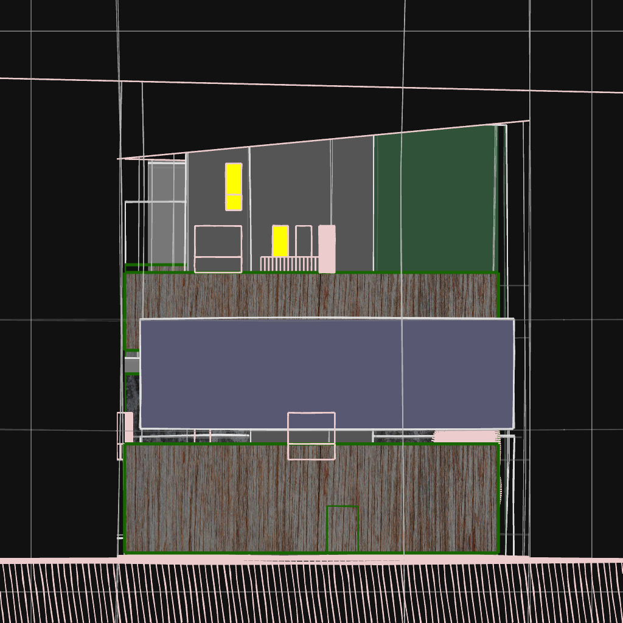Select the tall yellow window on upper floor

coord(234,186)
